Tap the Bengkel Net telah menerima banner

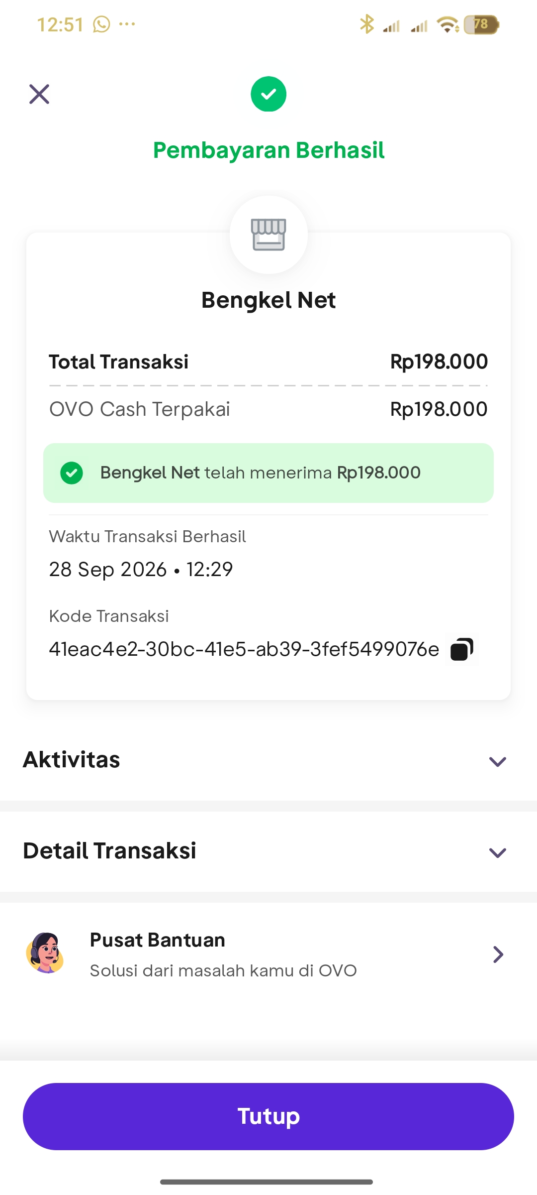coord(268,473)
